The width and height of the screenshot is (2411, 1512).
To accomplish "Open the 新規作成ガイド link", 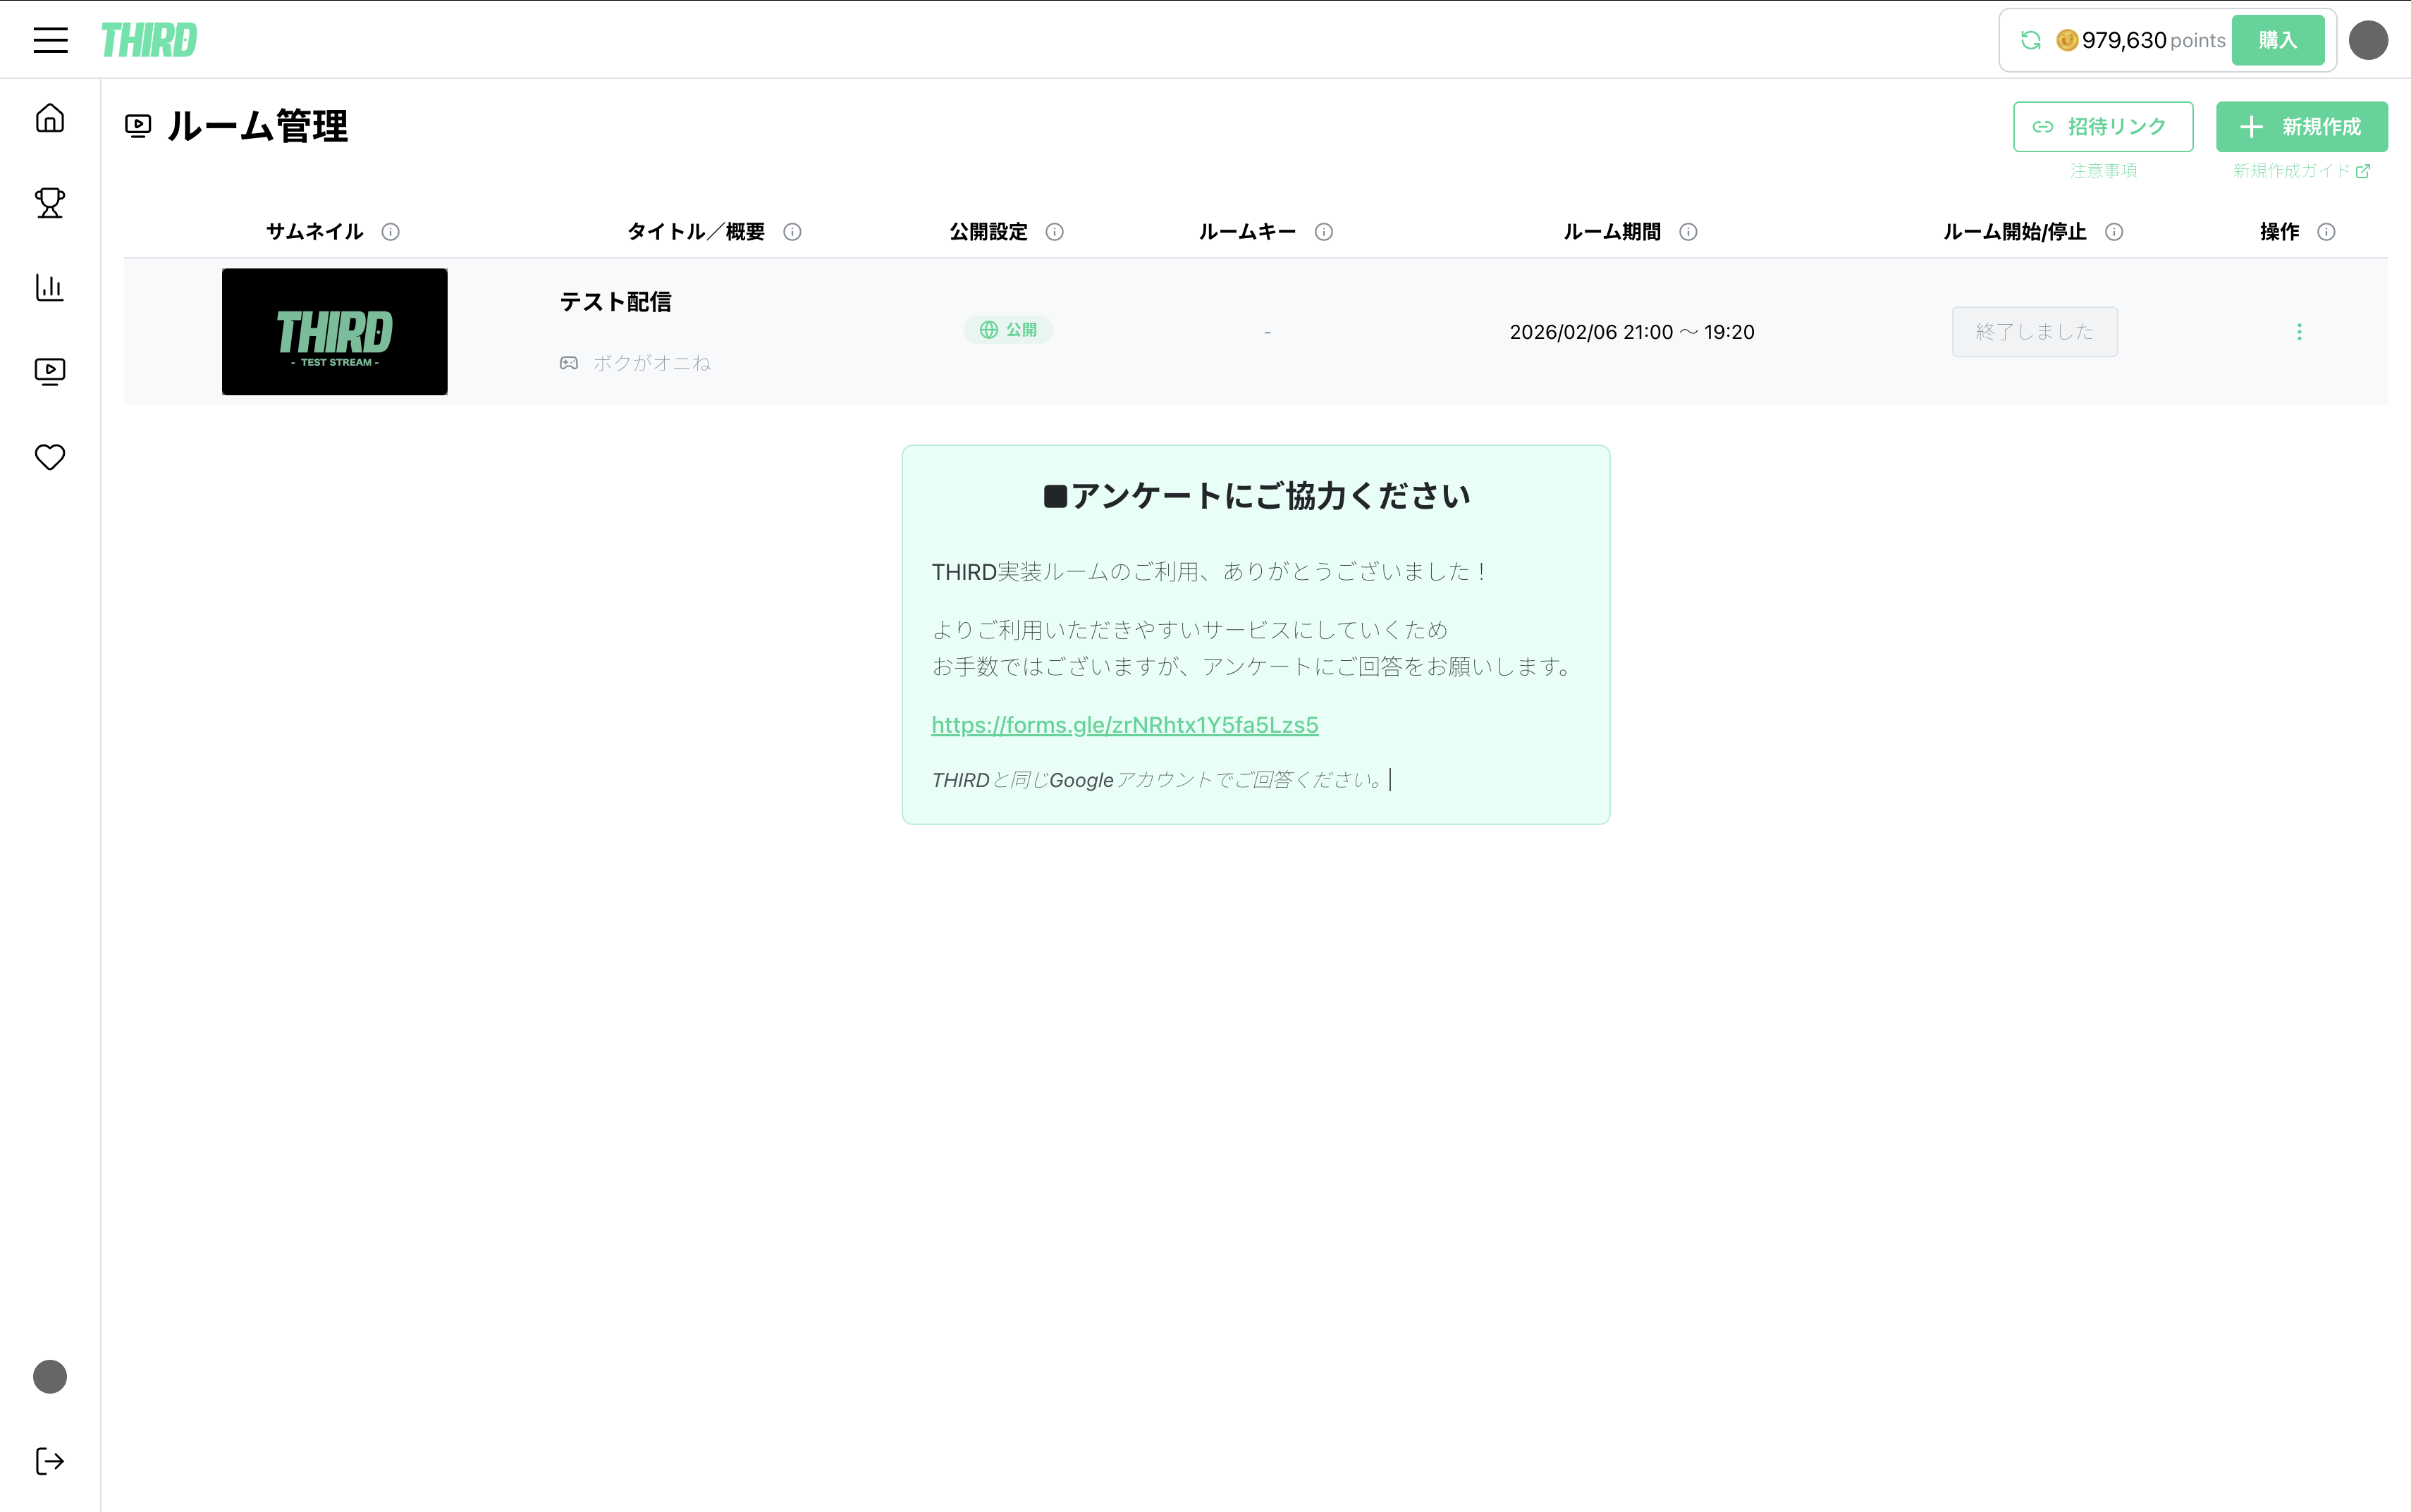I will [x=2300, y=171].
